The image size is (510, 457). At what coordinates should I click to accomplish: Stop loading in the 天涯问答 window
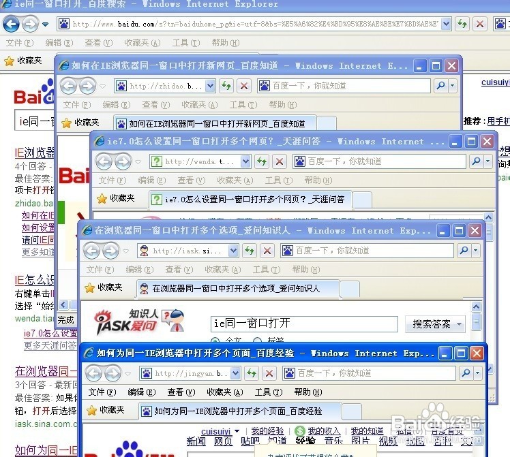pos(280,161)
